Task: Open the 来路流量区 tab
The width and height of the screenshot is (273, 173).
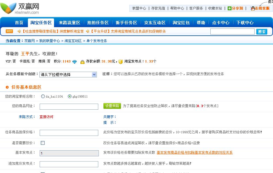Action: pyautogui.click(x=70, y=23)
